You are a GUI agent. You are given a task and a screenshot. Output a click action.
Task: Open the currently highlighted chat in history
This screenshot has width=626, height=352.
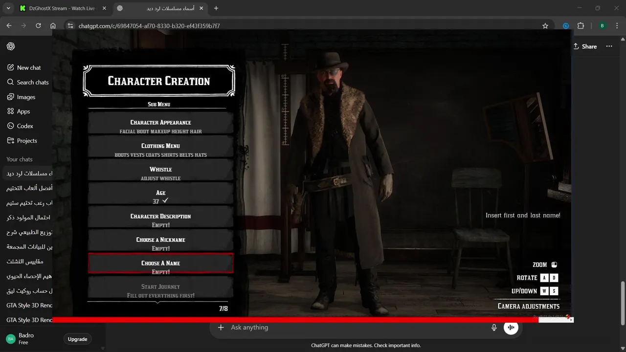point(26,174)
